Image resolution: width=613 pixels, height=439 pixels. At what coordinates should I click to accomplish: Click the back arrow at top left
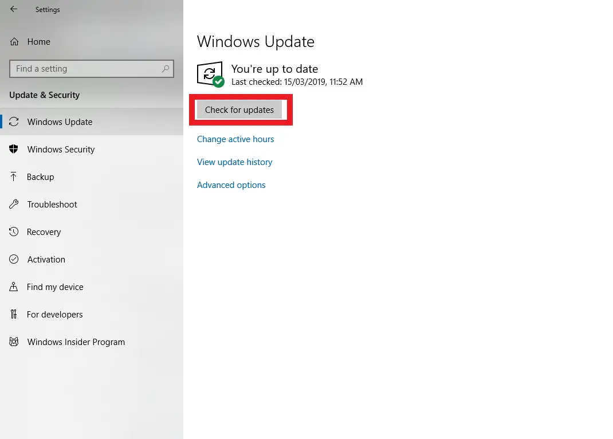tap(13, 9)
